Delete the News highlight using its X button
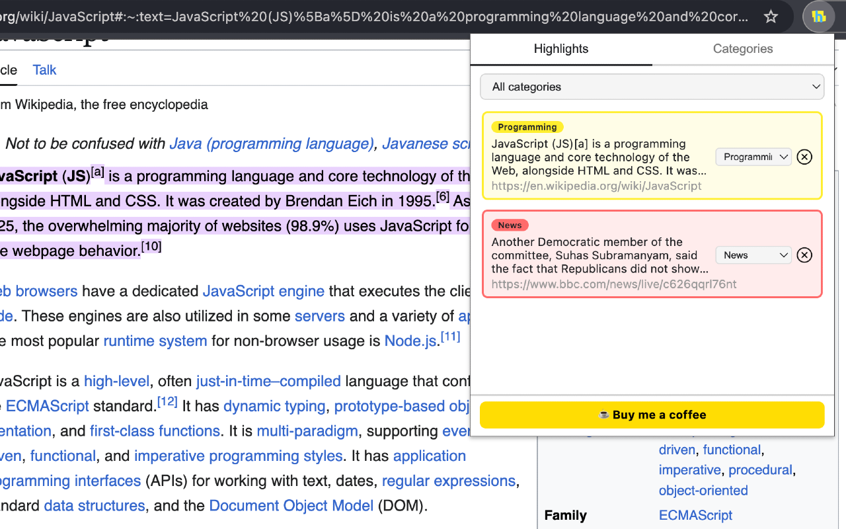This screenshot has height=529, width=846. (804, 255)
